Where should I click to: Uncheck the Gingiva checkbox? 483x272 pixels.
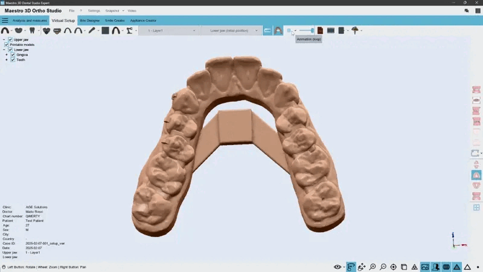pyautogui.click(x=13, y=54)
